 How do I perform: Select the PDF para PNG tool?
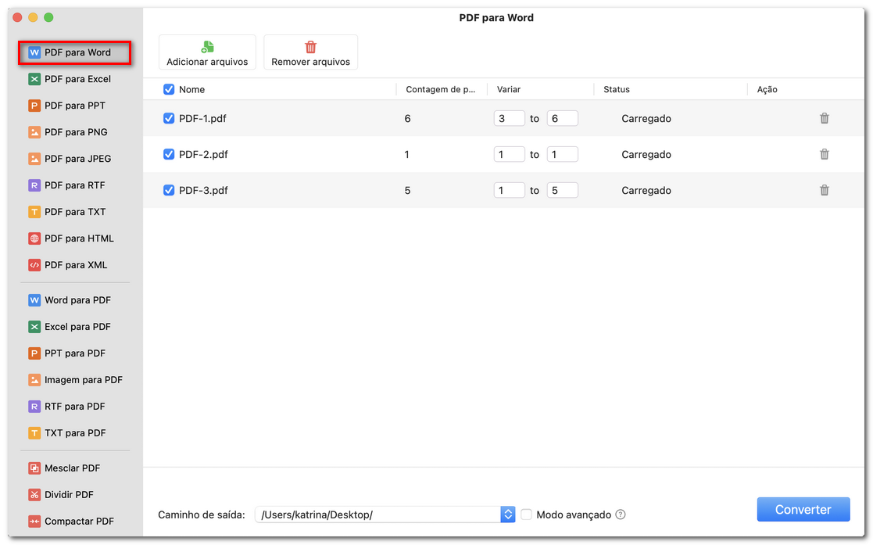[74, 132]
